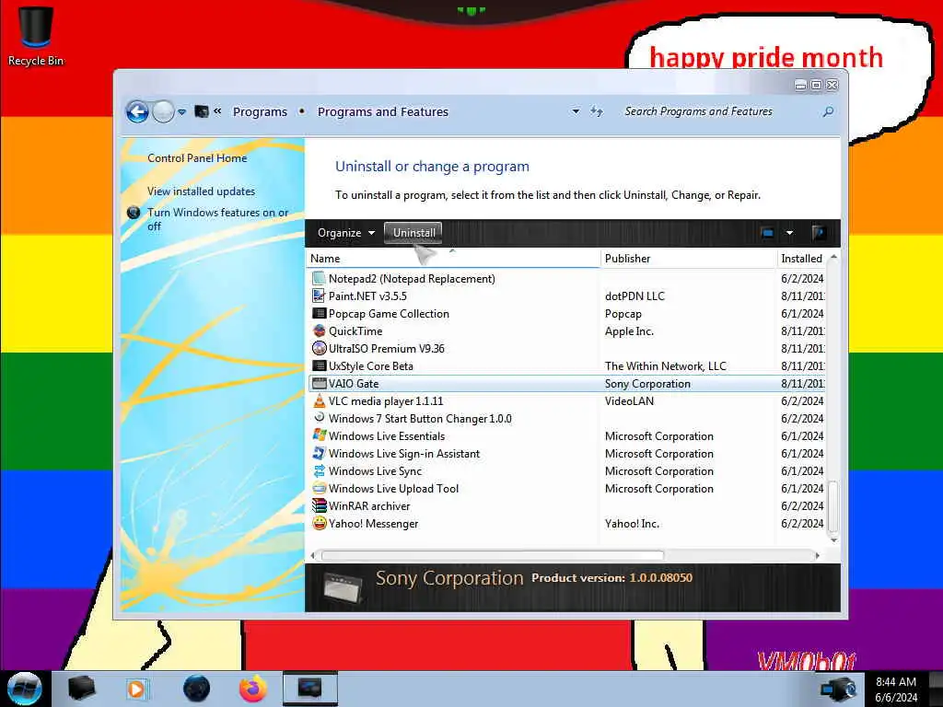The image size is (943, 707).
Task: Click the Control Panel icon in address bar
Action: [202, 111]
